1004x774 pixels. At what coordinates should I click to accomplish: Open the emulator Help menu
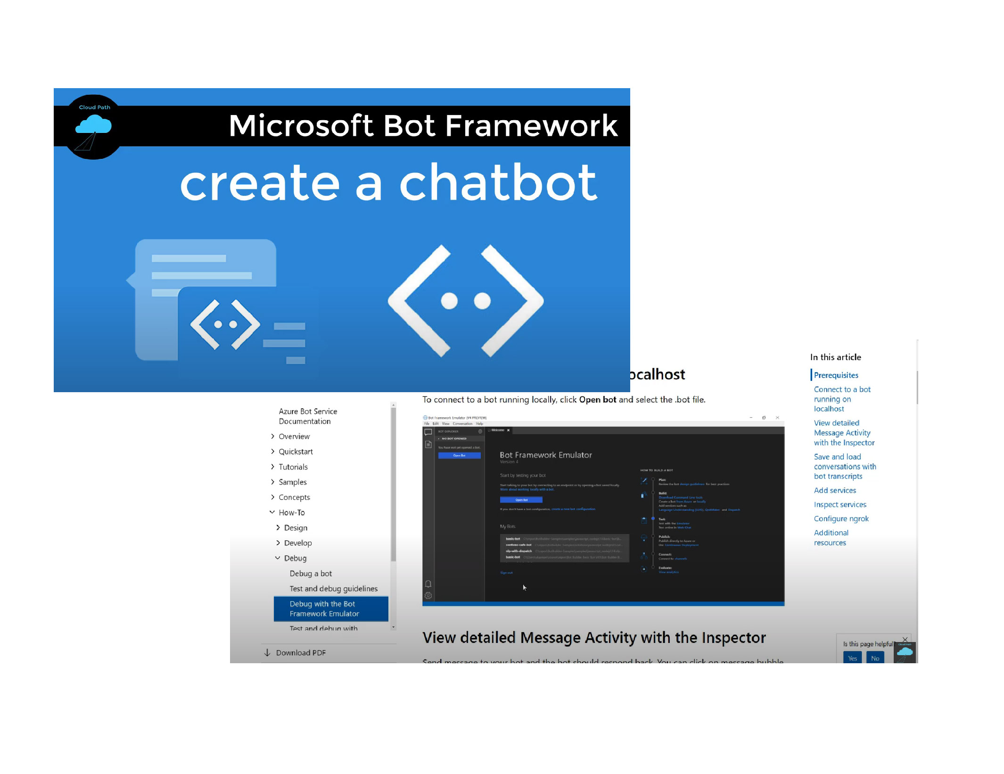pos(479,424)
